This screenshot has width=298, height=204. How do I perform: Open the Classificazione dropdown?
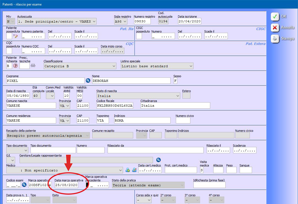tap(80, 66)
